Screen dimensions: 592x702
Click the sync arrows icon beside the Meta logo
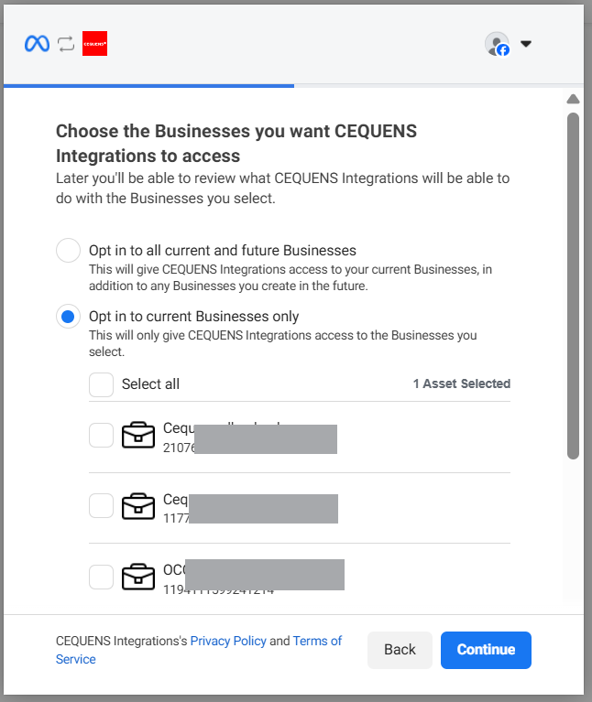click(x=66, y=44)
